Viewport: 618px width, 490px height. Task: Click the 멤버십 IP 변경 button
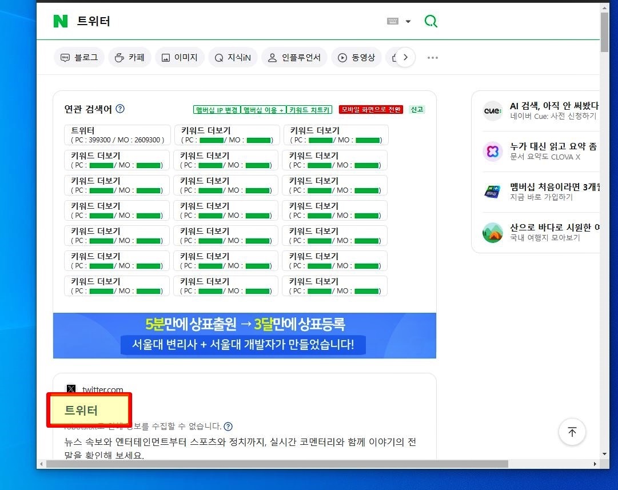[216, 110]
